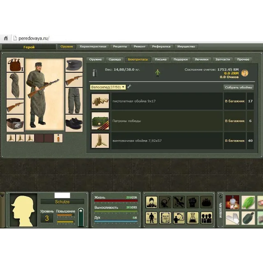Open the Подарки category tab
The image size is (263, 263).
181,59
